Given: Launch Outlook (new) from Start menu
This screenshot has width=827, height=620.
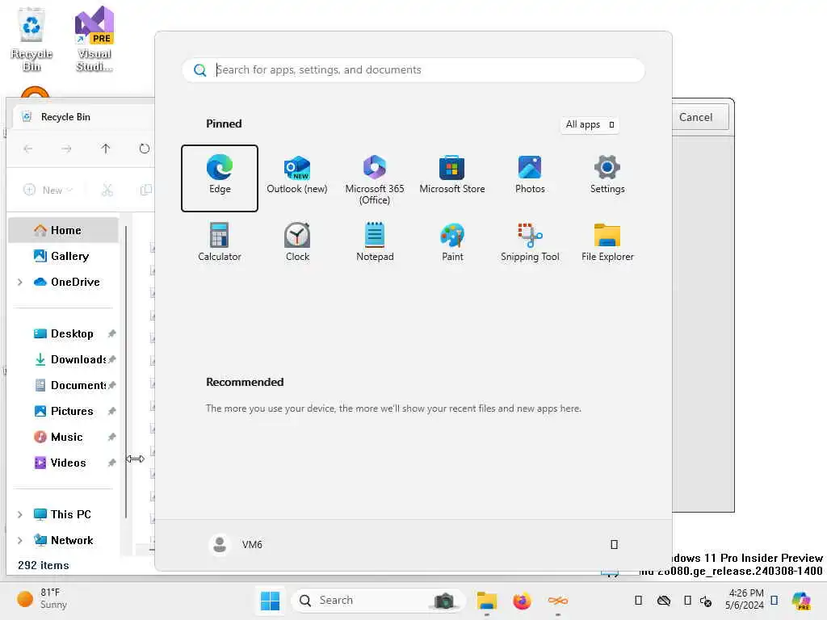Looking at the screenshot, I should point(297,175).
